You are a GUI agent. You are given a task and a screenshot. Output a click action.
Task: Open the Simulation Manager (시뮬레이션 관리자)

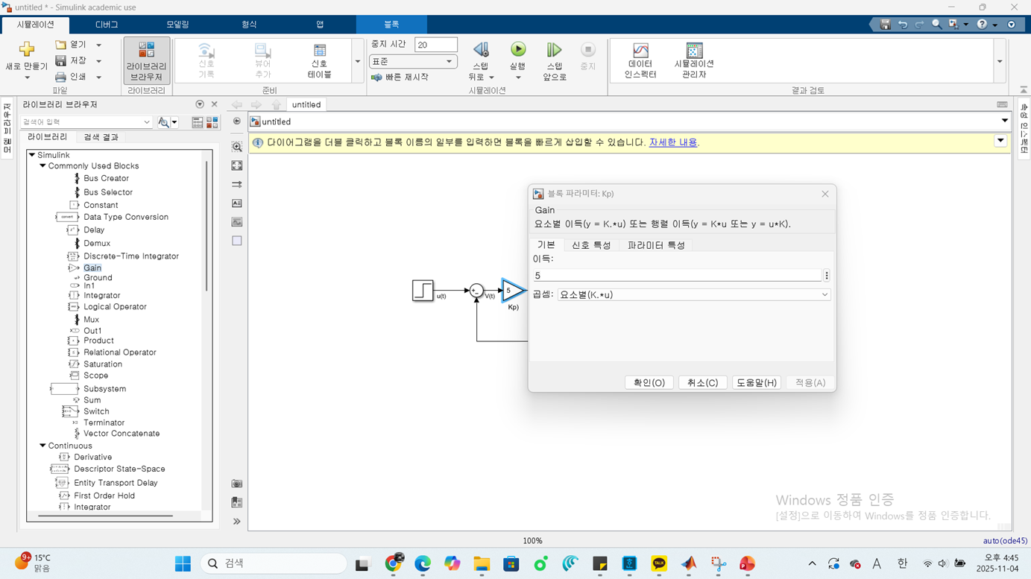click(x=694, y=61)
